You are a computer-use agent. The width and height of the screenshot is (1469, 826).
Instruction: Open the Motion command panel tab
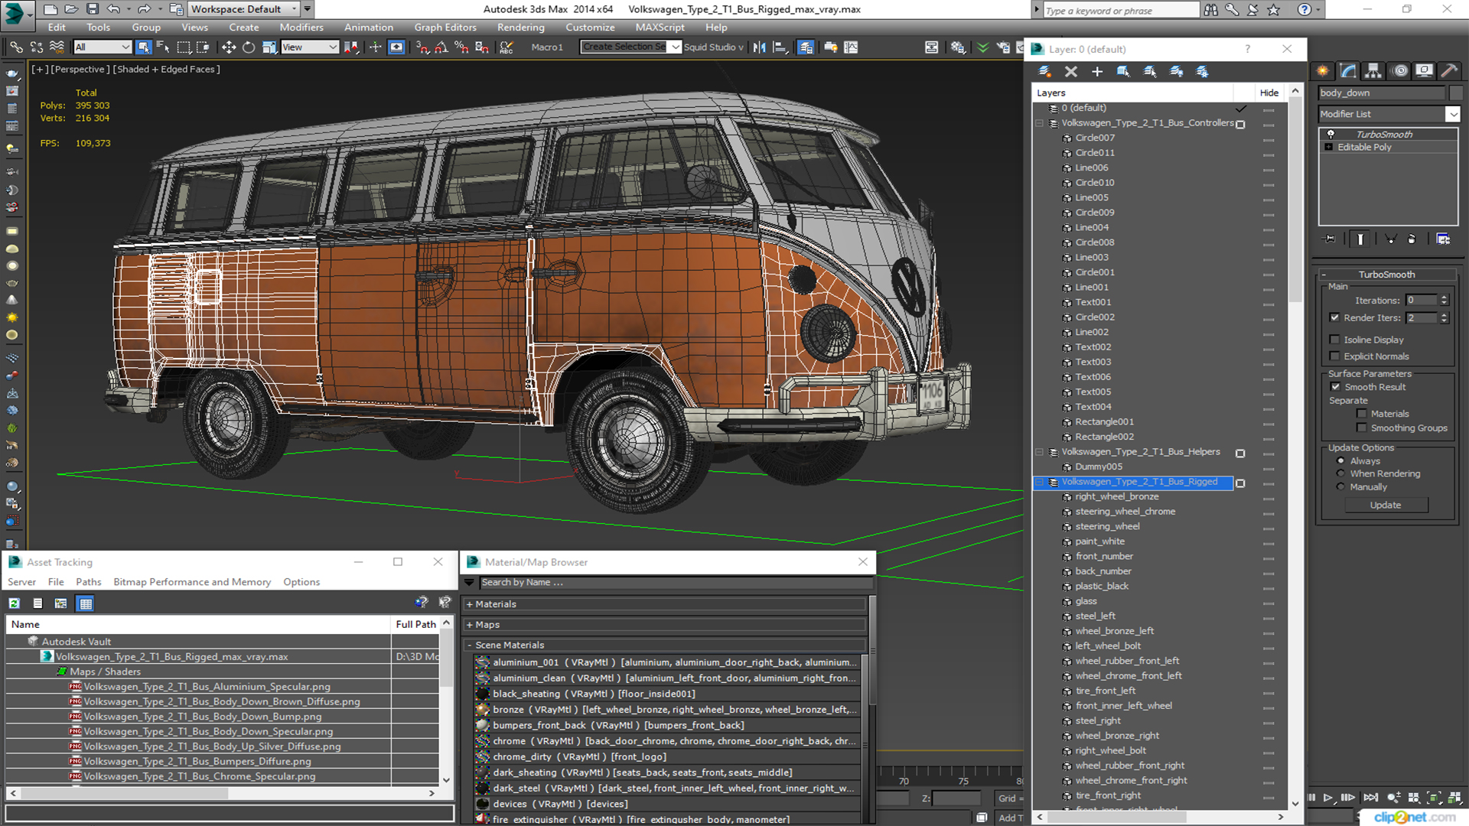(1400, 71)
